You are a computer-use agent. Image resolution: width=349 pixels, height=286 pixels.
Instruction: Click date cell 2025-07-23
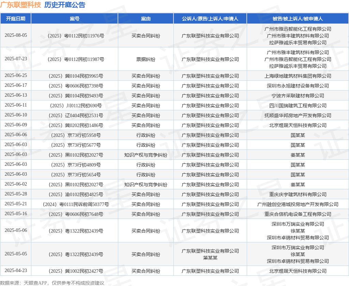[x=16, y=59]
